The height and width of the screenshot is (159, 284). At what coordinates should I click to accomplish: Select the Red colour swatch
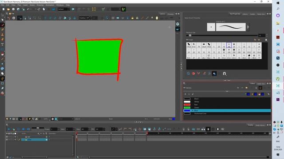pos(187,105)
